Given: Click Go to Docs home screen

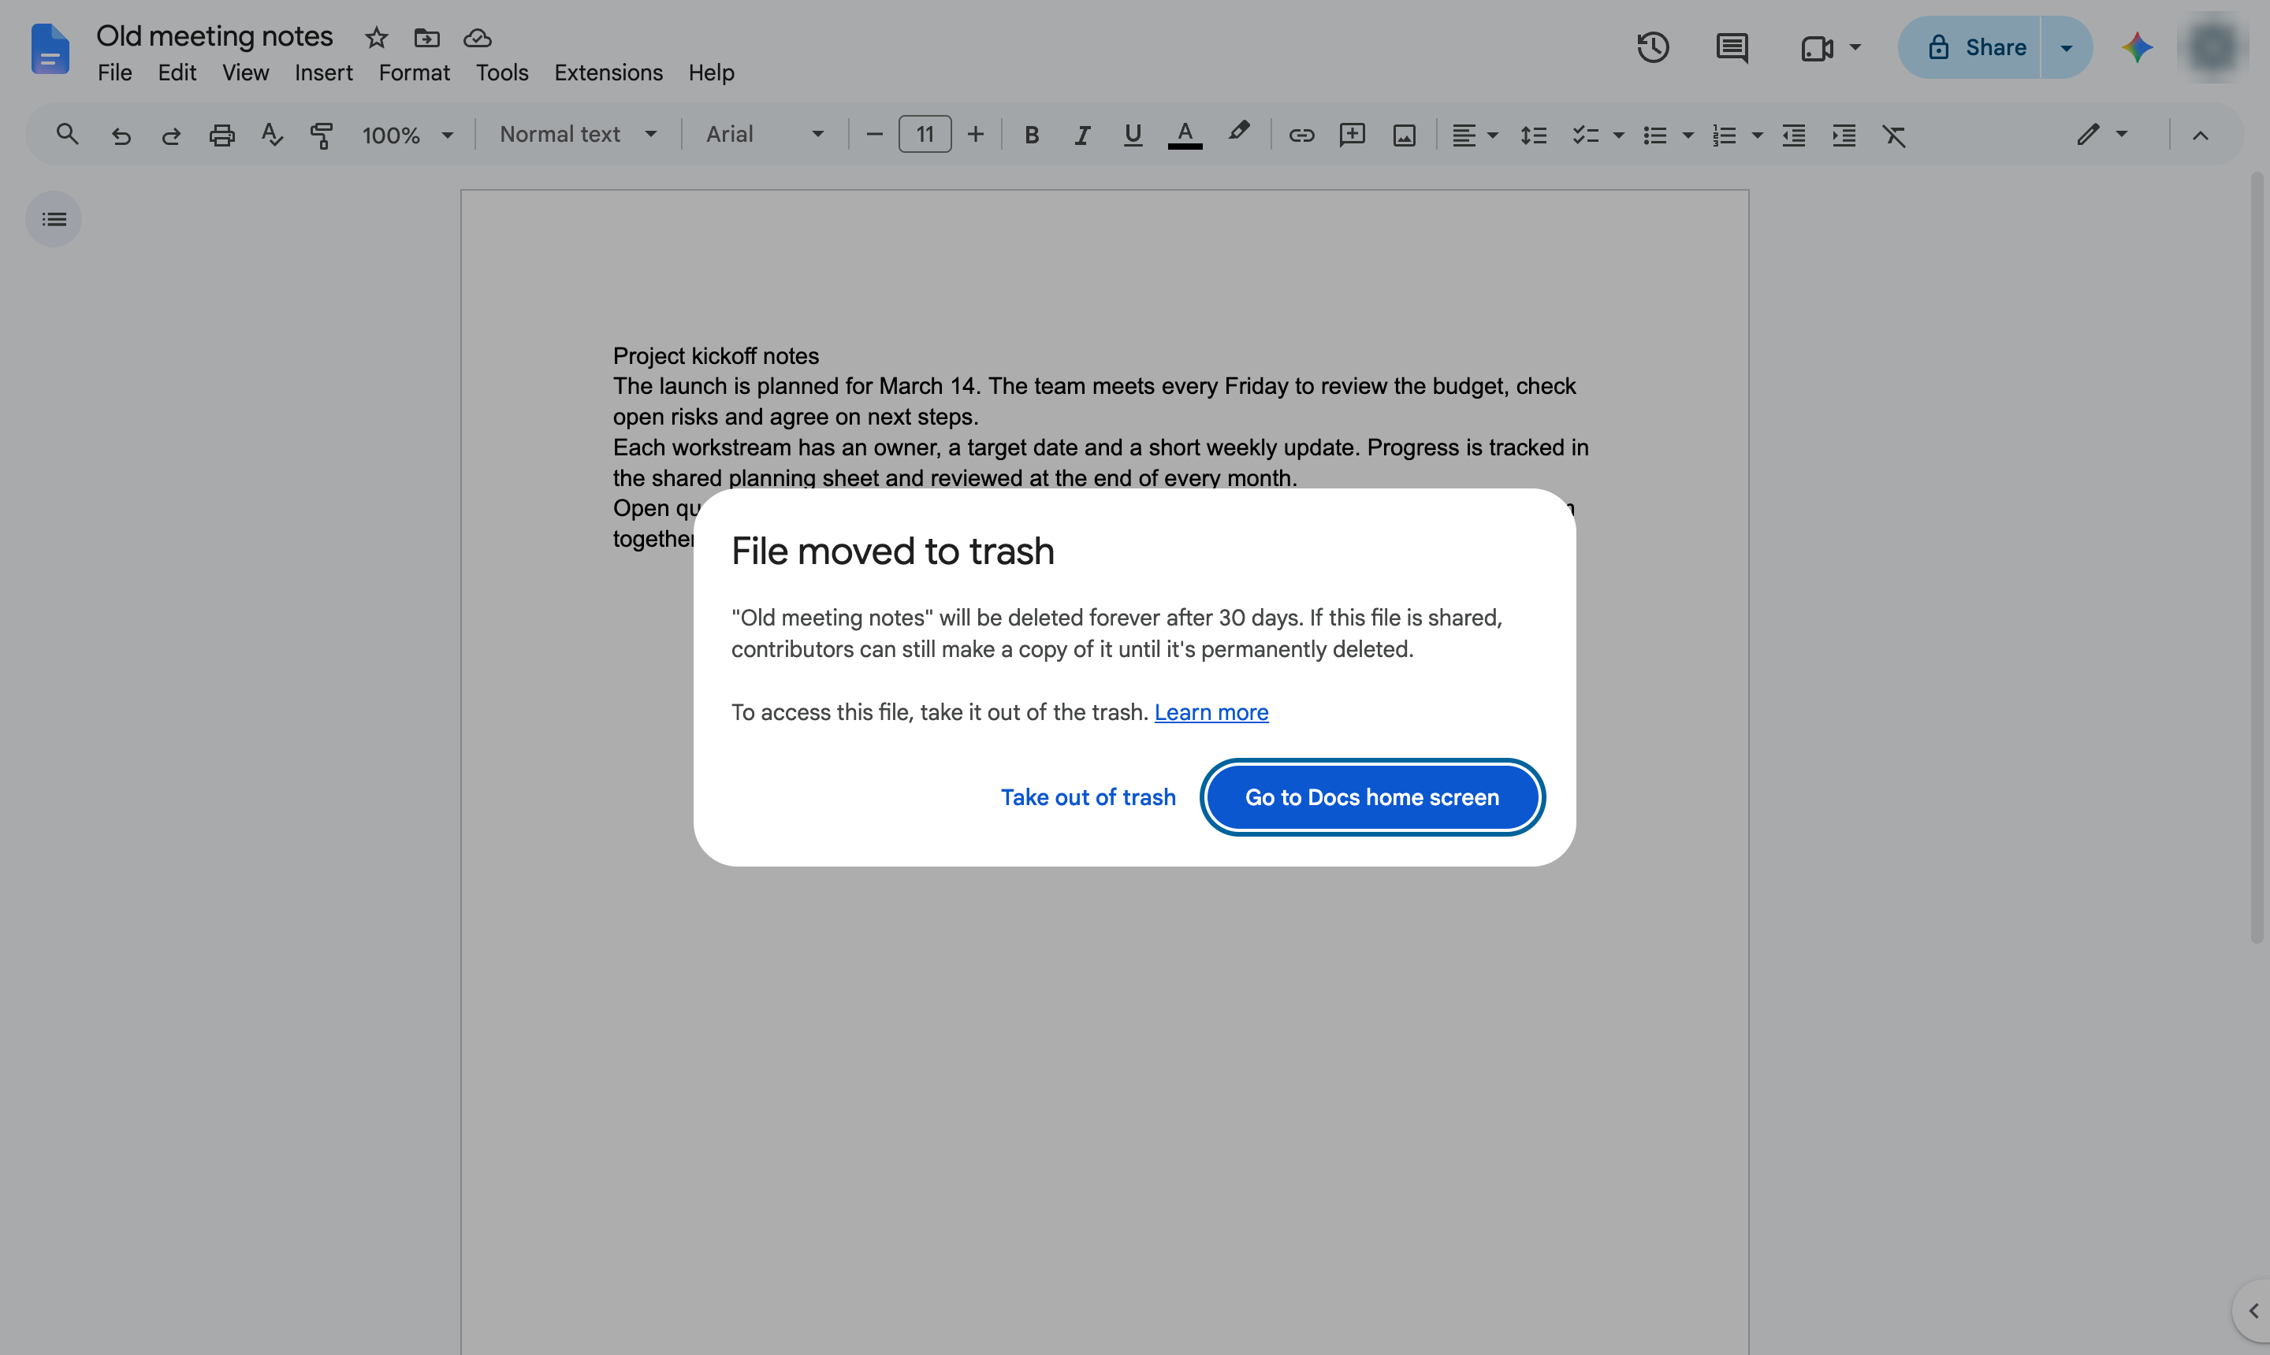Looking at the screenshot, I should tap(1372, 797).
